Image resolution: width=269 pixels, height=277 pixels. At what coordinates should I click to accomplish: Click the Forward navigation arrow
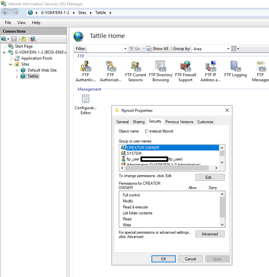tap(16, 13)
